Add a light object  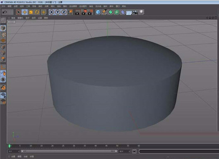142,12
